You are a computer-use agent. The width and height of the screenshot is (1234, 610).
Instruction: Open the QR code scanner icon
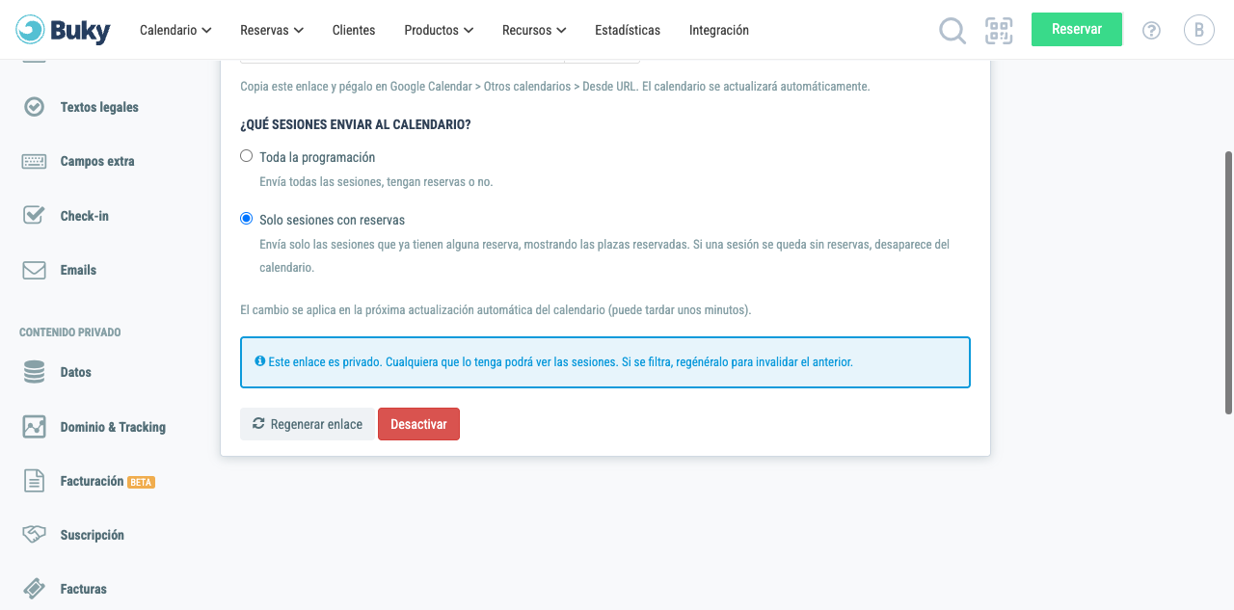[999, 30]
